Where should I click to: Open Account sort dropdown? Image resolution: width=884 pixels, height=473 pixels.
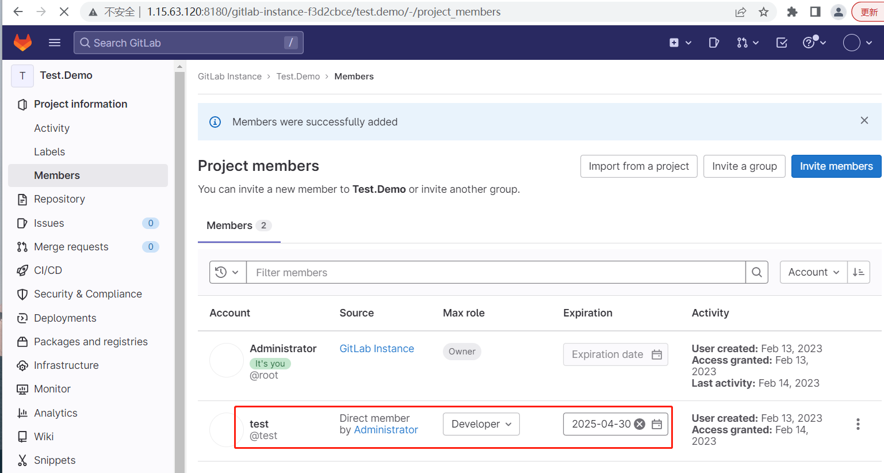[813, 272]
